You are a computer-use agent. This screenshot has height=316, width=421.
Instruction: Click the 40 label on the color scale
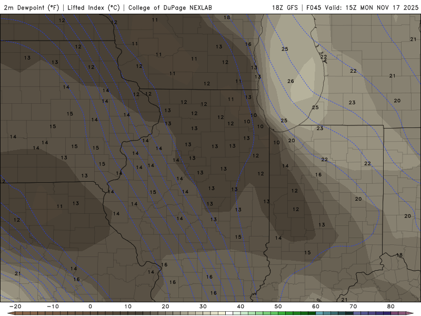(x=240, y=307)
